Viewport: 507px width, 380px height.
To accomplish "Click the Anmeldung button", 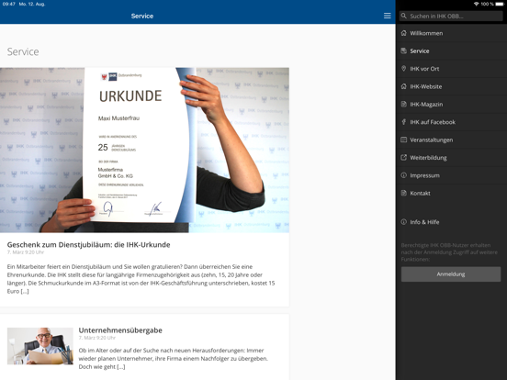I will (451, 274).
